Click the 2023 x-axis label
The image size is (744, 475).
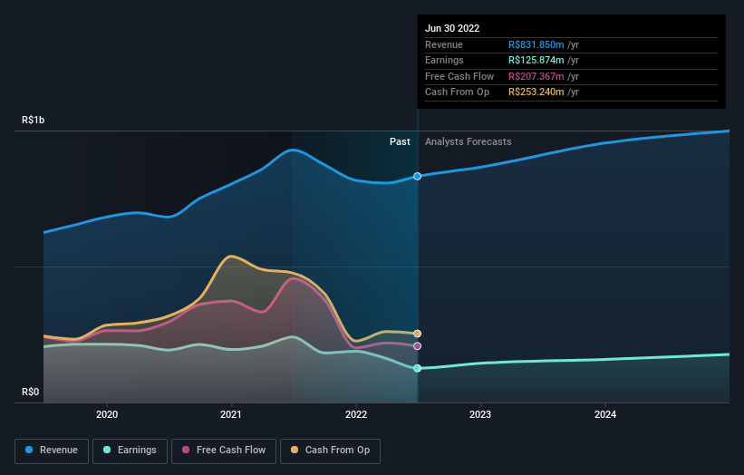(480, 414)
